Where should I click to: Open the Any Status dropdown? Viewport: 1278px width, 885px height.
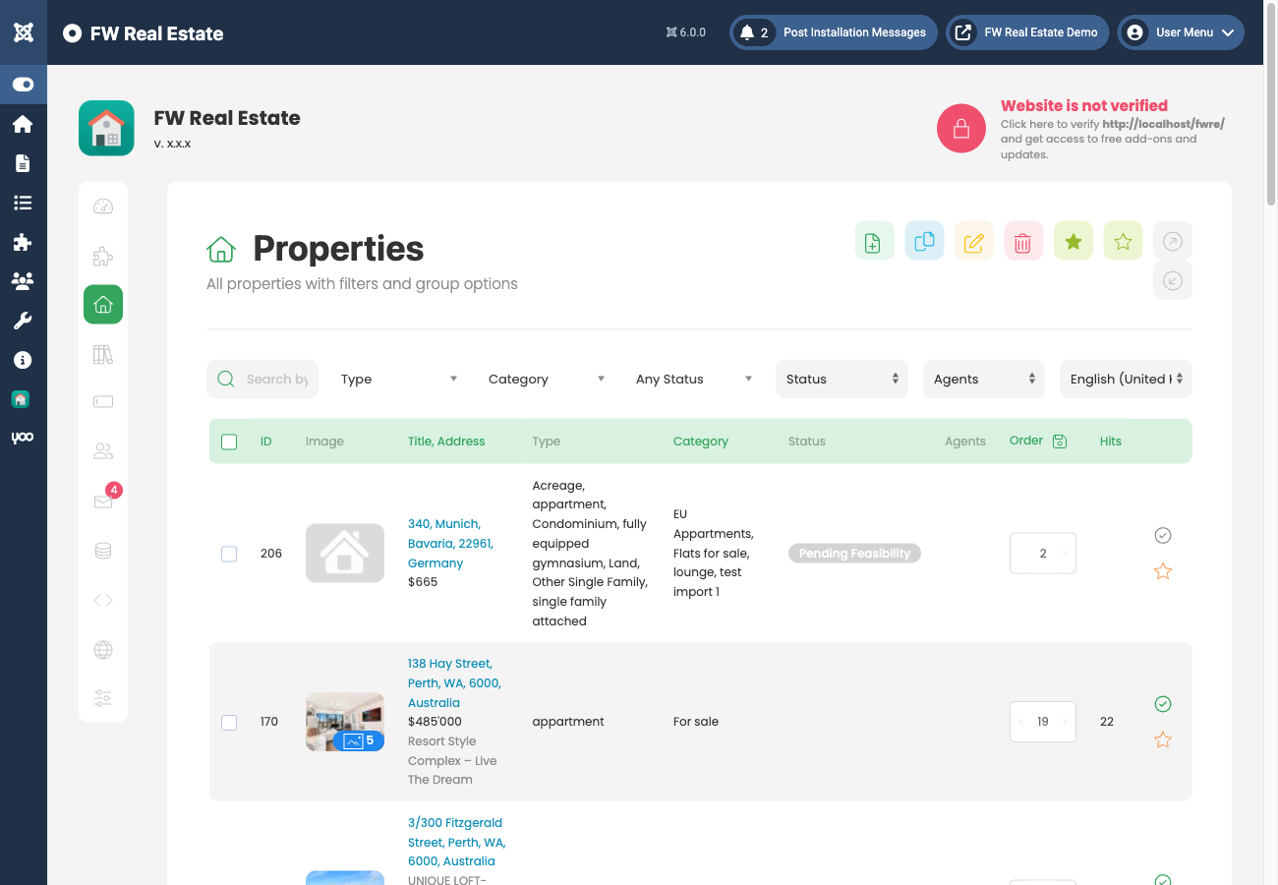(x=693, y=379)
